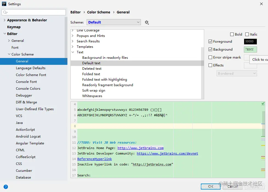The width and height of the screenshot is (268, 192).
Task: Click preview line 8 caret row
Action: point(168,126)
